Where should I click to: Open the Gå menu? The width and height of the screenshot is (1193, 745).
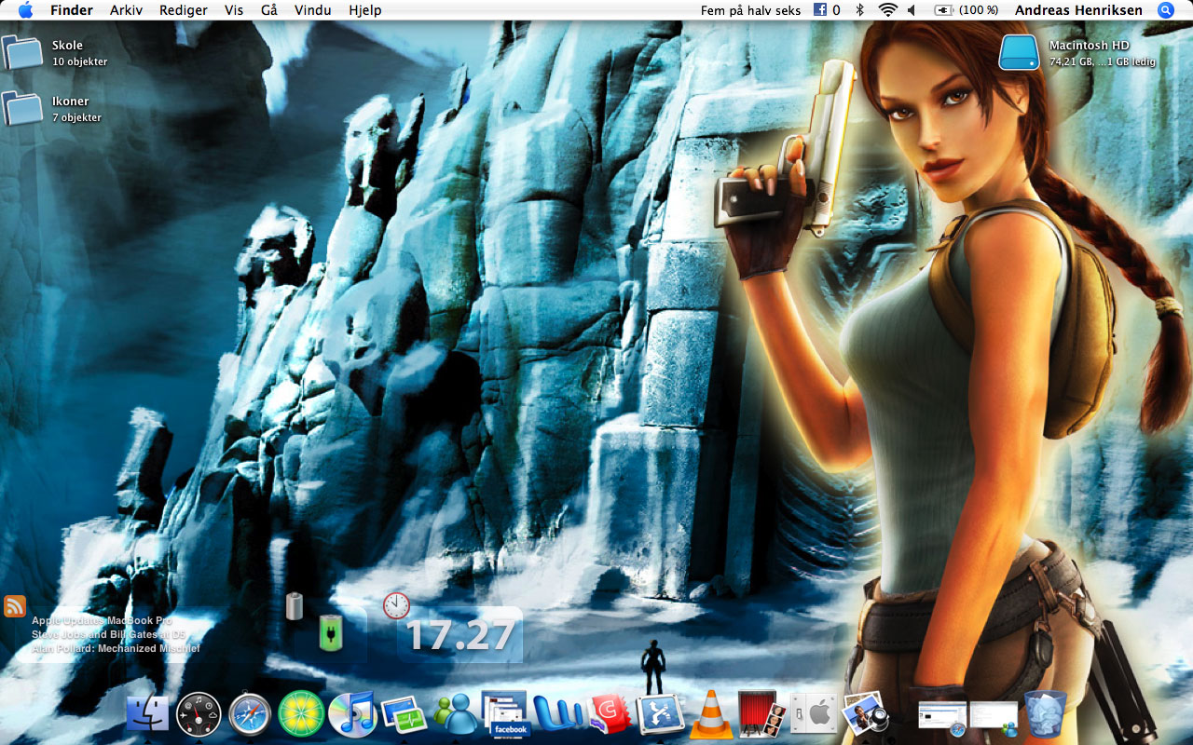(x=269, y=10)
